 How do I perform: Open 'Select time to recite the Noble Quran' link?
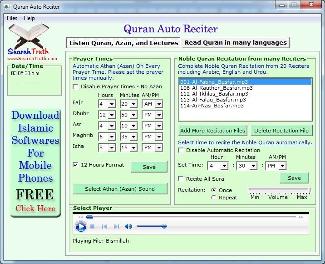coord(245,142)
